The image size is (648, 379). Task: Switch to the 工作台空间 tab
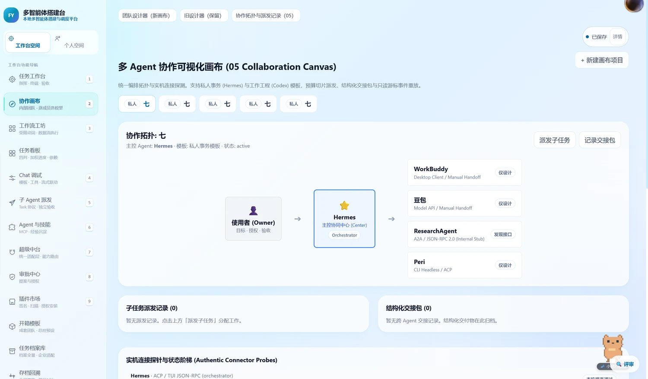point(28,42)
